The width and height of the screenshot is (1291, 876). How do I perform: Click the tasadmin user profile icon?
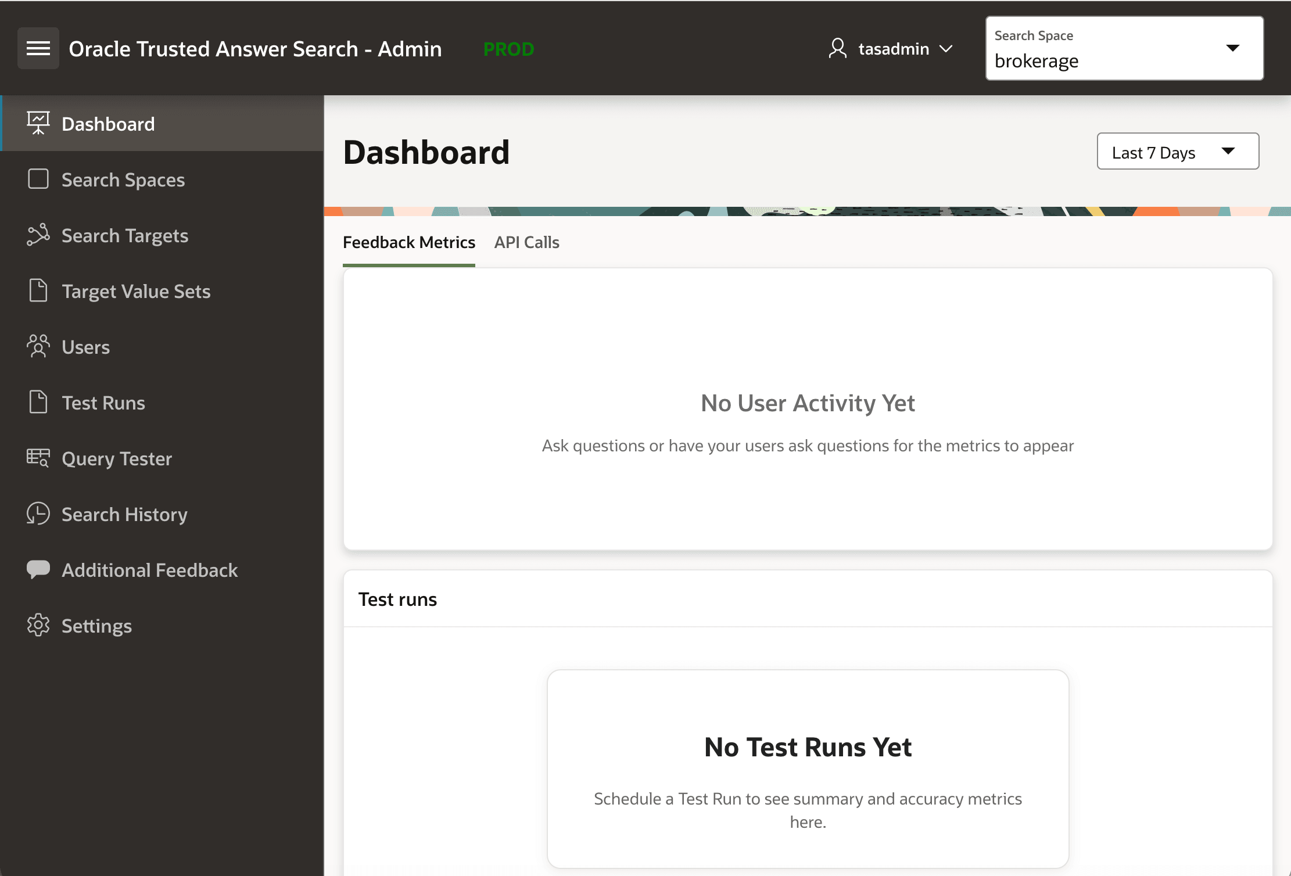[x=838, y=48]
